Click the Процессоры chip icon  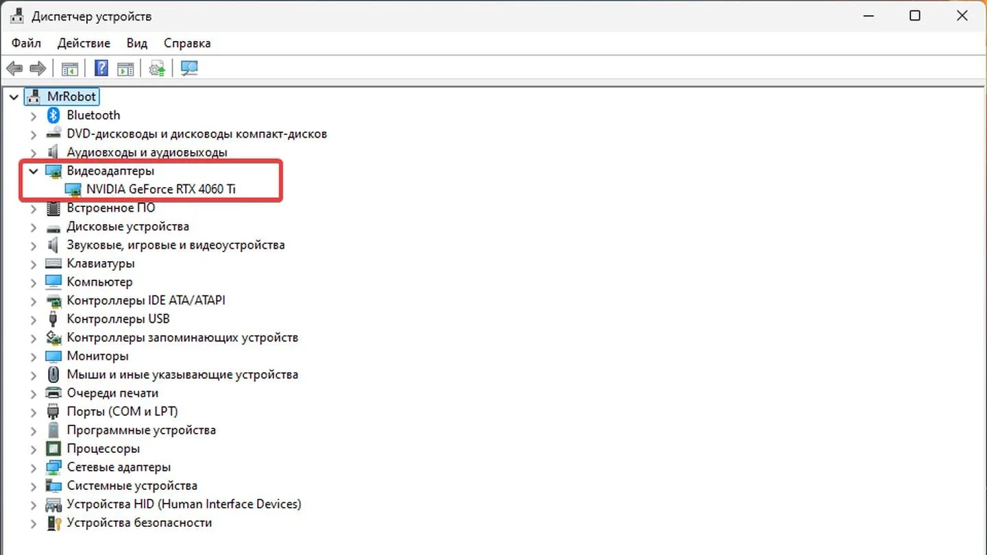53,449
